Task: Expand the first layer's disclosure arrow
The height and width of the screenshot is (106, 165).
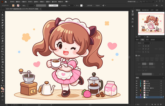Action: click(x=142, y=81)
